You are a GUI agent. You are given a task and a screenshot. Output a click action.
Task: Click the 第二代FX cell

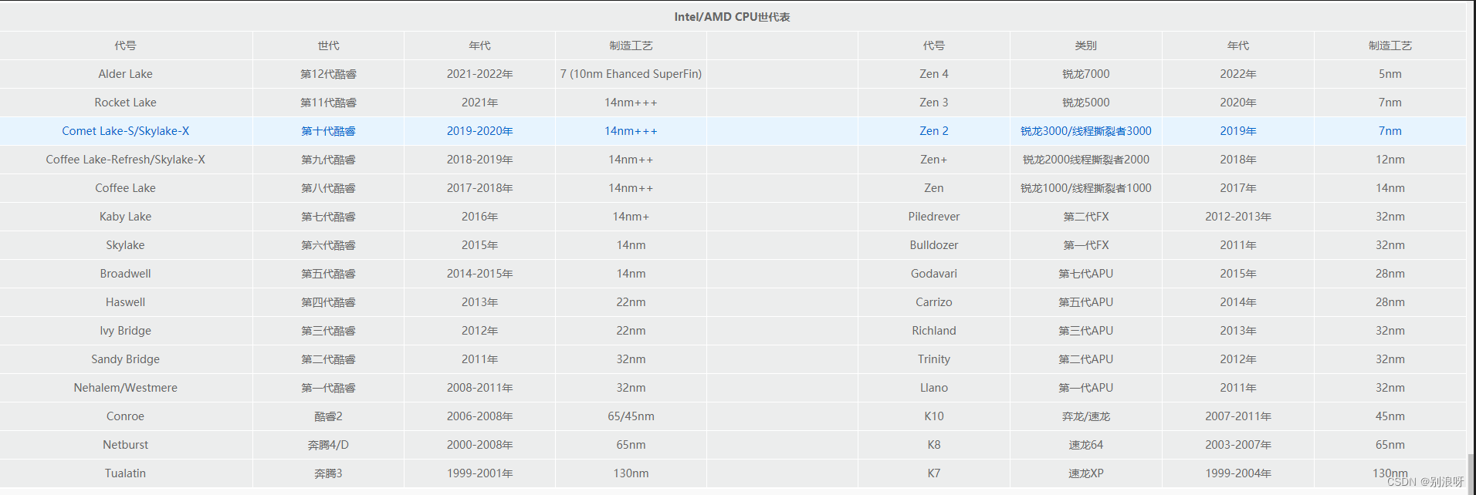[x=1085, y=217]
